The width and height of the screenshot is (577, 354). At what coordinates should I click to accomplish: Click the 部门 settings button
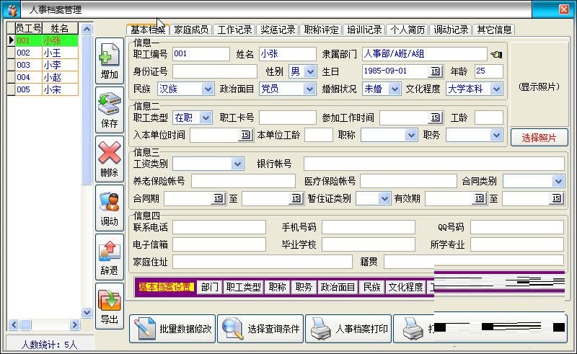210,287
